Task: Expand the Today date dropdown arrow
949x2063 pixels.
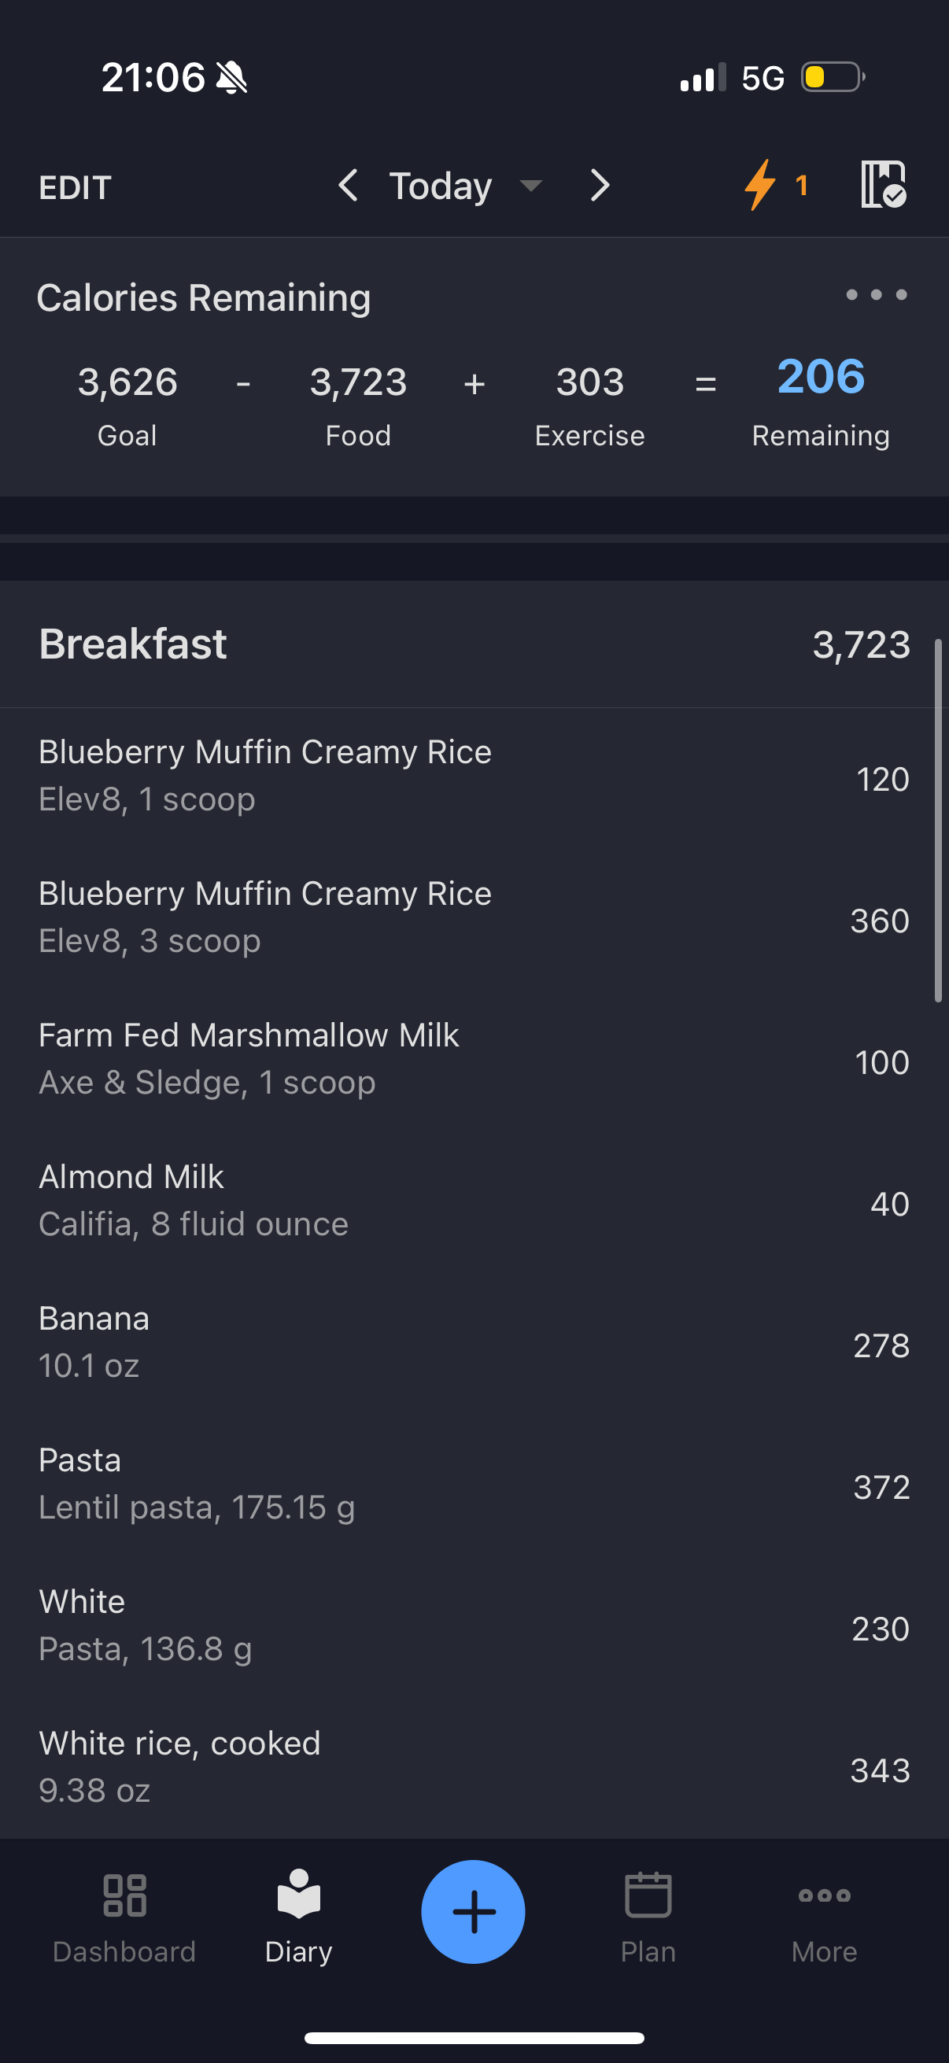Action: pyautogui.click(x=530, y=186)
